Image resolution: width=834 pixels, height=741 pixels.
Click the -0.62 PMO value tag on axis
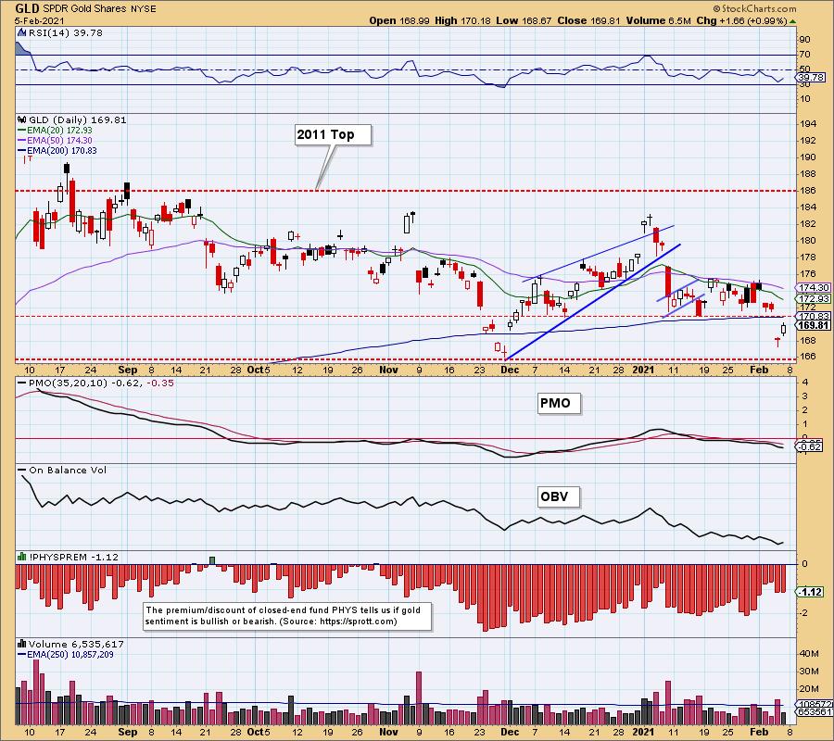pos(811,447)
